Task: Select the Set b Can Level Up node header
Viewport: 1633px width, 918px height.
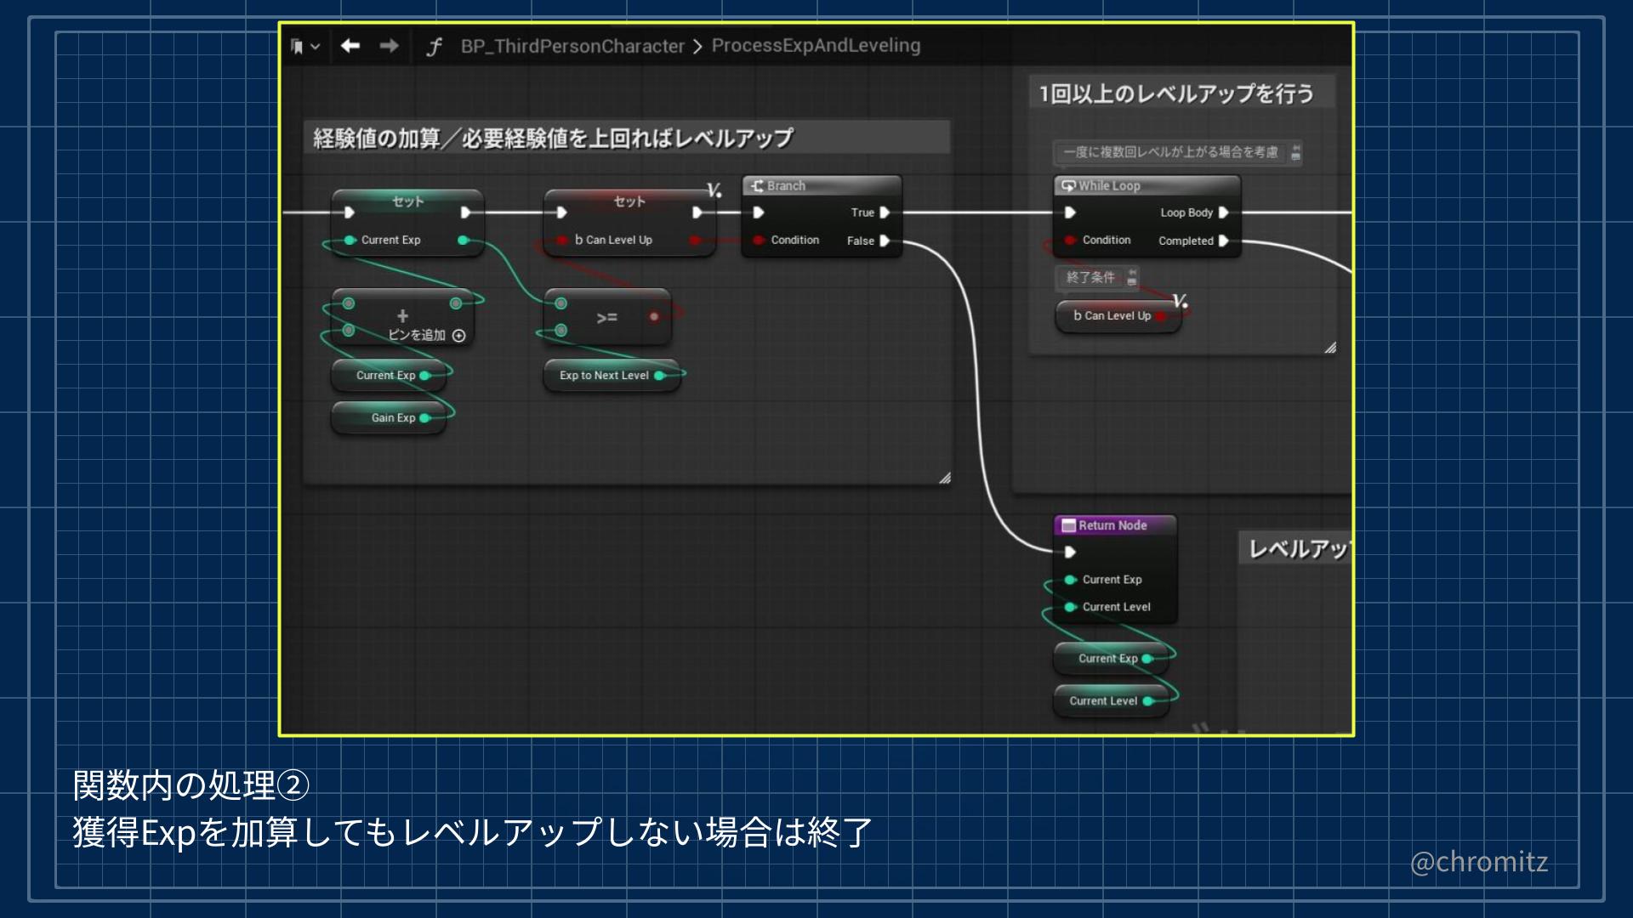Action: point(629,201)
